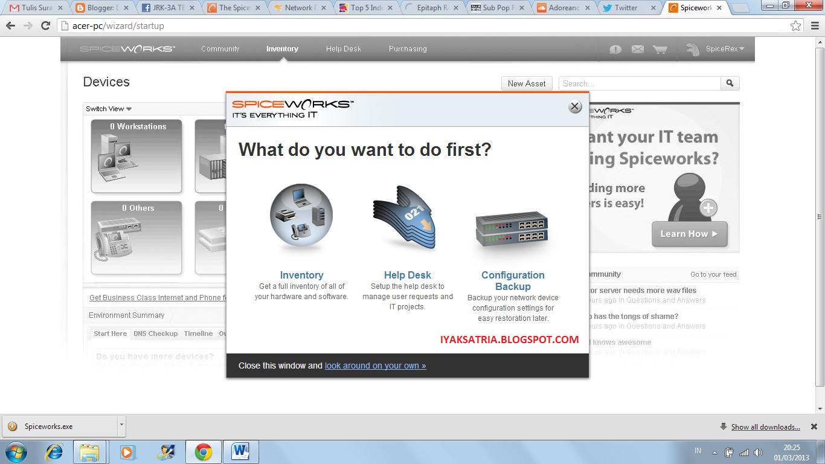Expand the Switch View dropdown

tap(109, 109)
